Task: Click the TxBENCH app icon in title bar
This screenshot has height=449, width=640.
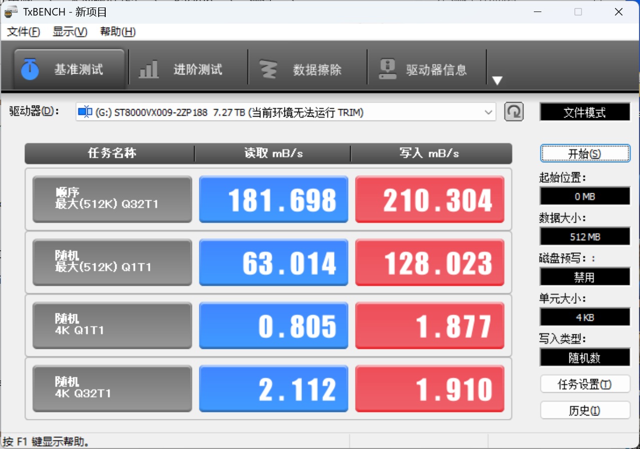Action: [11, 12]
